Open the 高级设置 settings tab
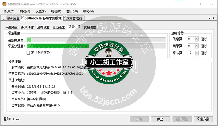Viewport: 218px width, 126px height. click(x=59, y=27)
